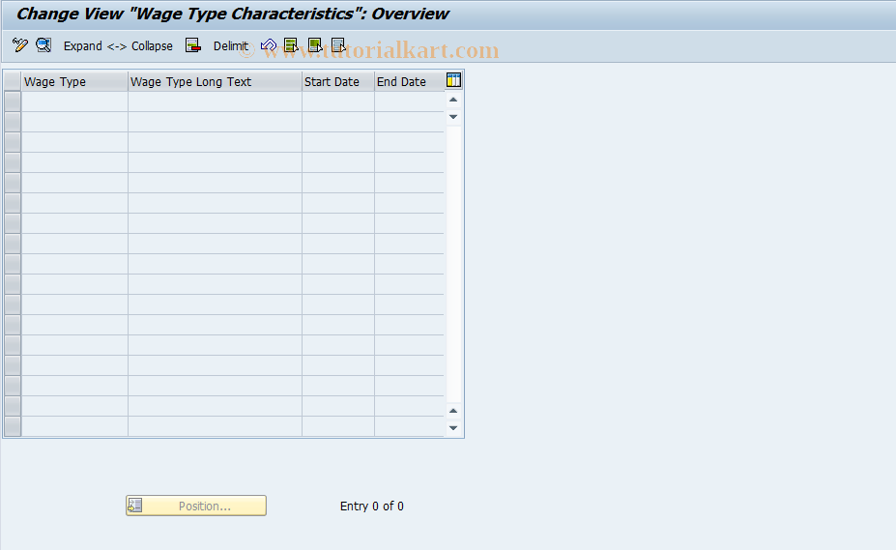The image size is (896, 550).
Task: Click the Select Block icon
Action: point(315,45)
